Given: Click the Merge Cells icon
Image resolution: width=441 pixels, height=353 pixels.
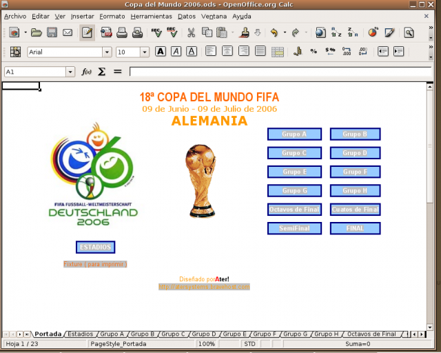Looking at the screenshot, I should click(x=278, y=52).
